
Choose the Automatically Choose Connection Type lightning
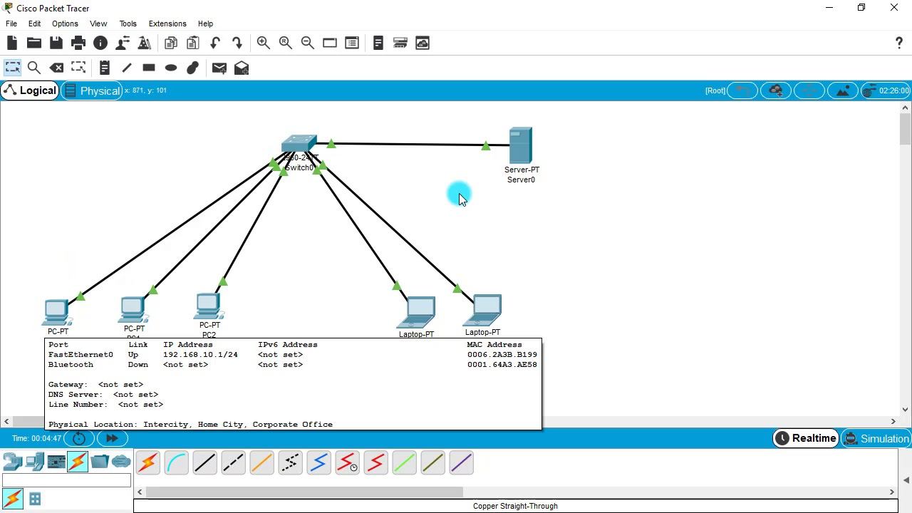[147, 463]
